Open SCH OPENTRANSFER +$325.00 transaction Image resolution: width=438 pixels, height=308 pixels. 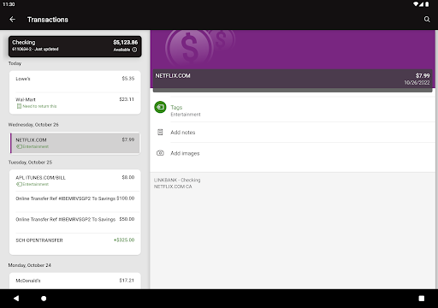(x=75, y=243)
